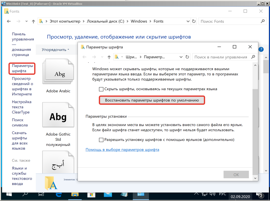This screenshot has height=201, width=270.
Task: Click the magnifier in control panel search
Action: pyautogui.click(x=253, y=57)
